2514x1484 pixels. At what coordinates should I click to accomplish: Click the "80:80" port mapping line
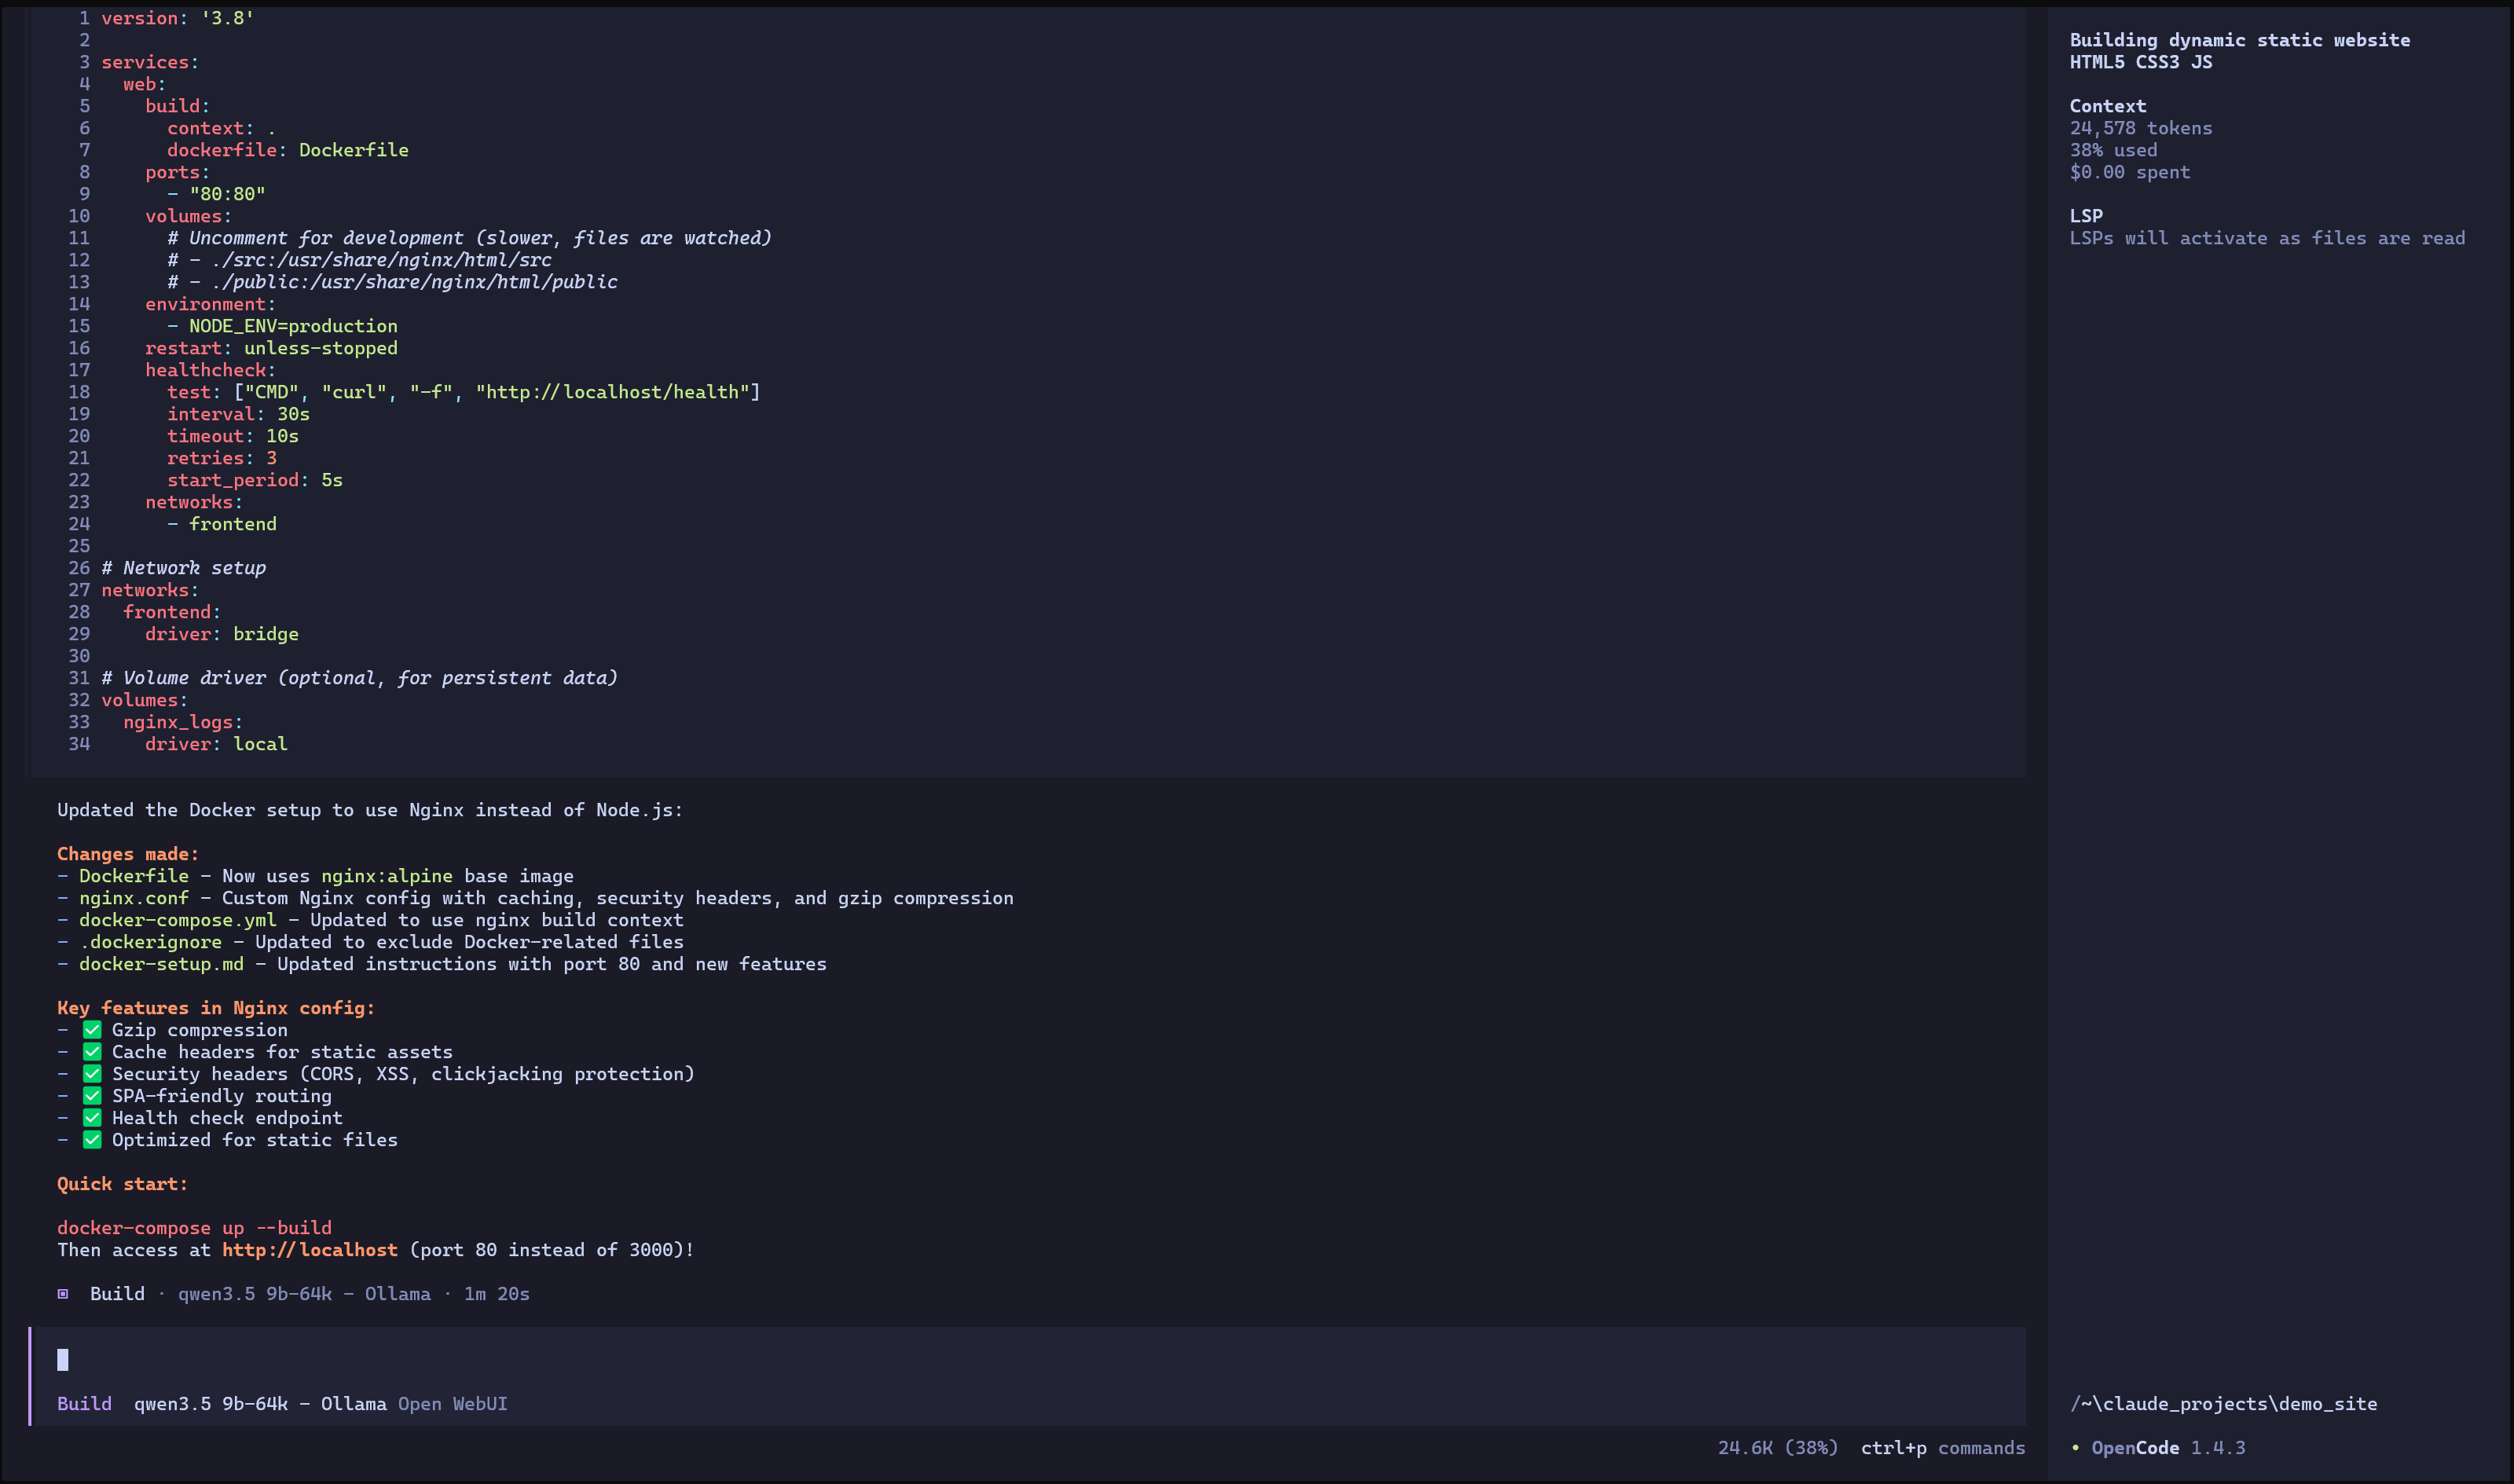(x=216, y=194)
